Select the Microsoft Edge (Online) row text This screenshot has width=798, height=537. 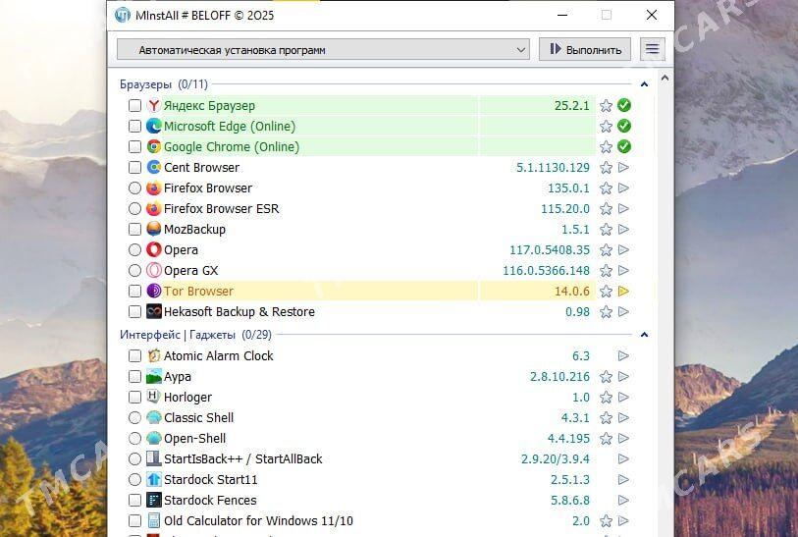coord(230,127)
